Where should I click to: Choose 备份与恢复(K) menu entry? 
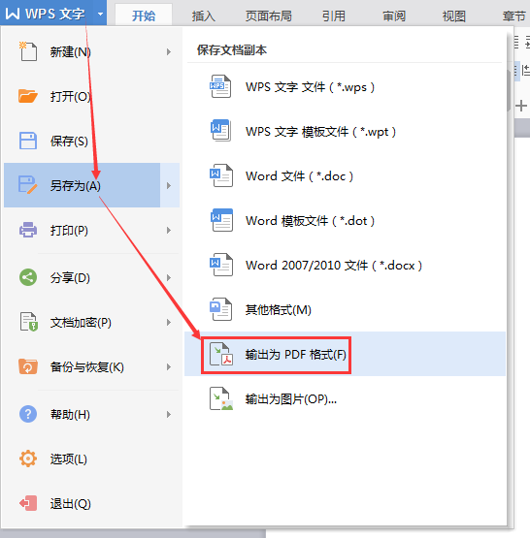tap(91, 366)
